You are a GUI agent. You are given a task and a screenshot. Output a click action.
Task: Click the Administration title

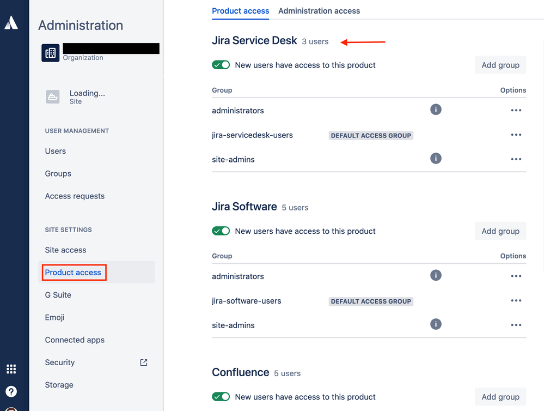tap(81, 26)
